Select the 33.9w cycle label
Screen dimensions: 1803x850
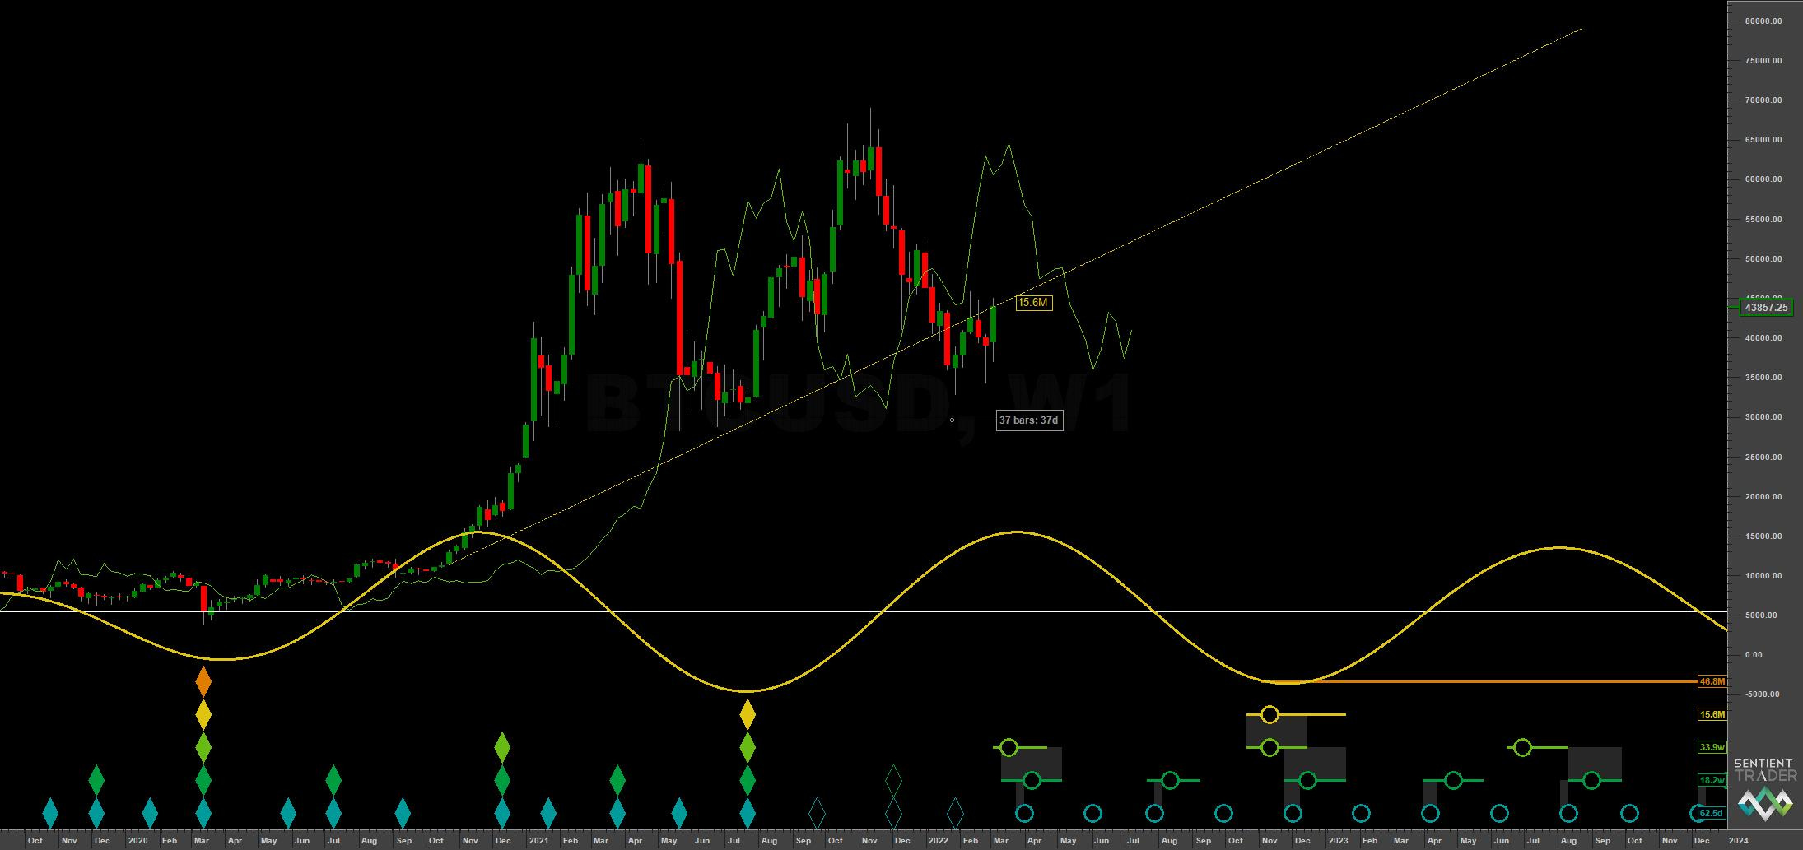coord(1712,747)
